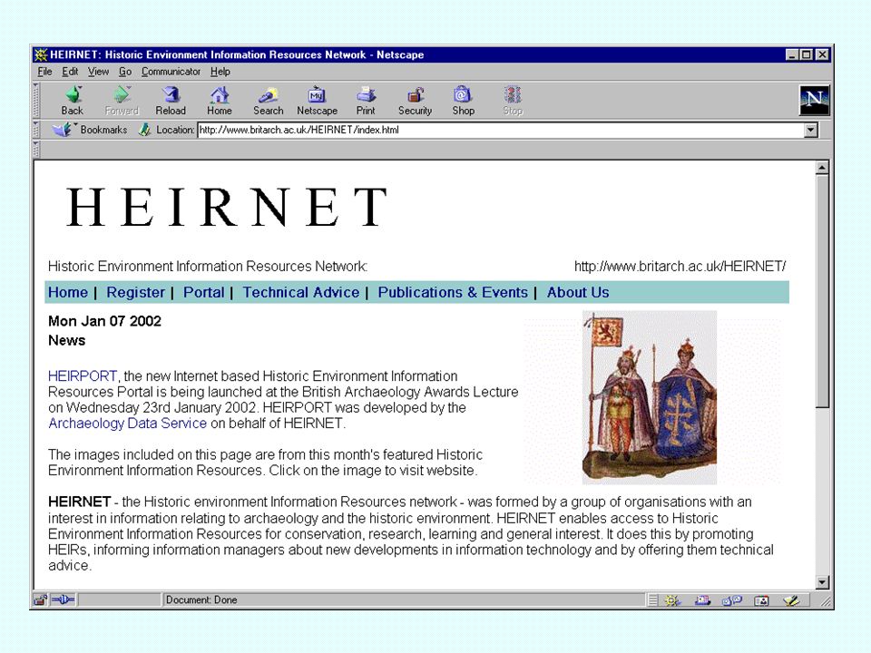The width and height of the screenshot is (871, 653).
Task: Click the Back toolbar button
Action: click(73, 101)
